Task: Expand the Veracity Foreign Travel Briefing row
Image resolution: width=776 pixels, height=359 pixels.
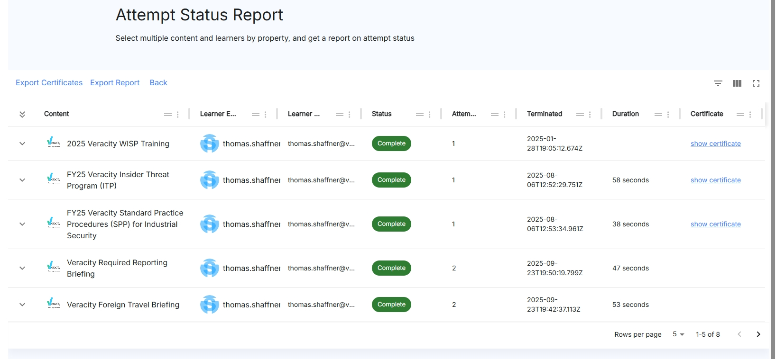Action: click(22, 305)
